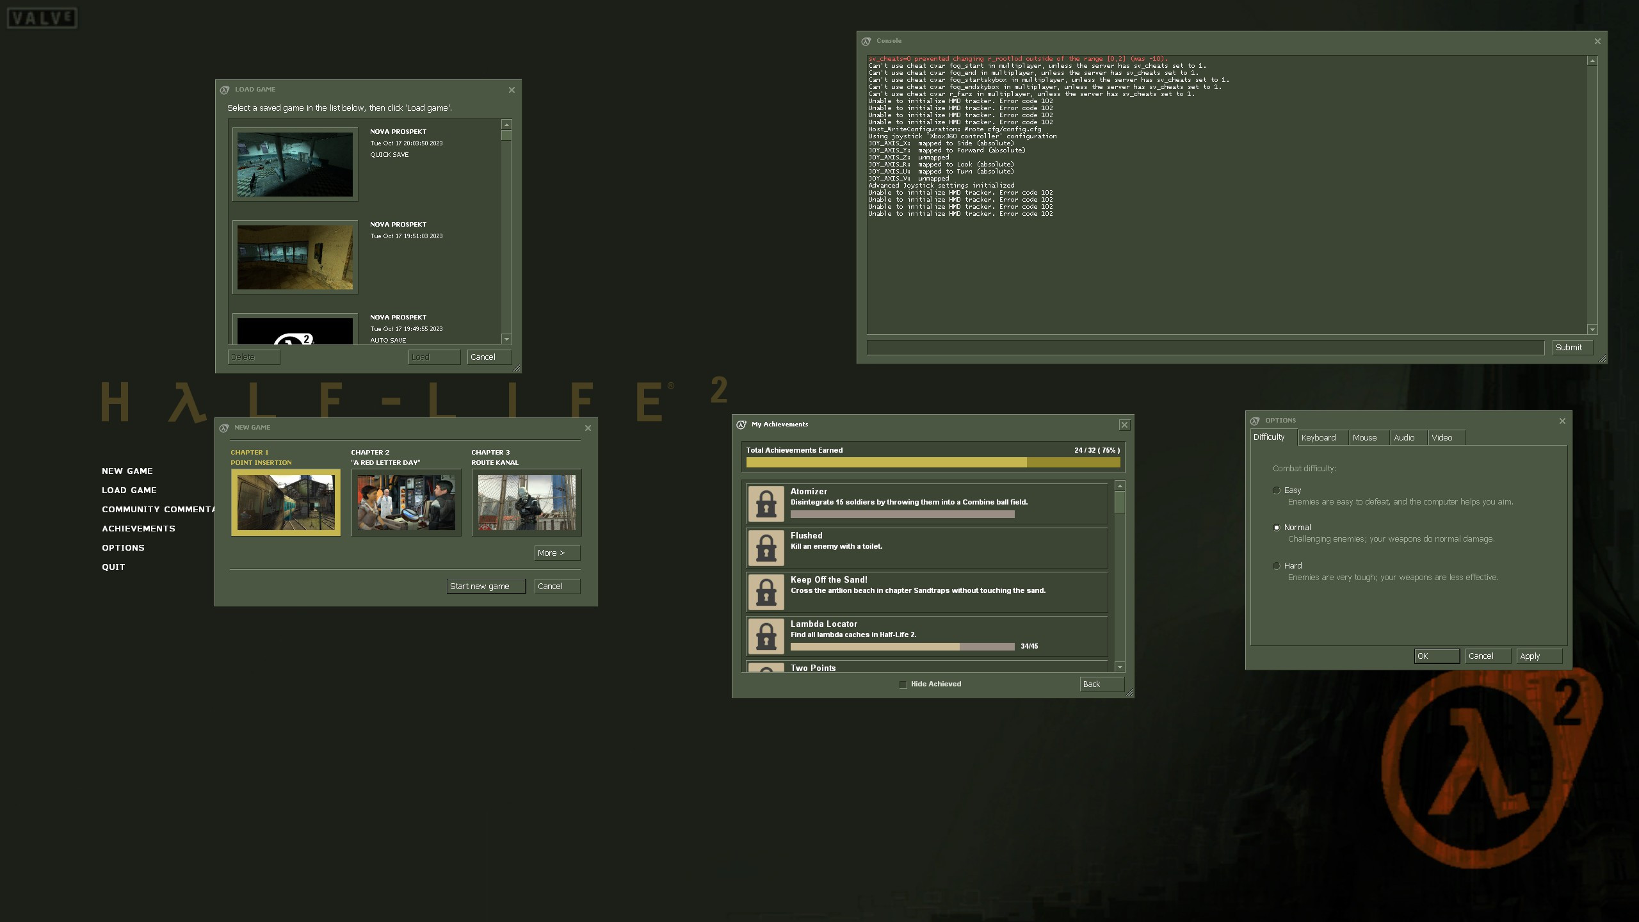Click Start new game in the New Game dialog
This screenshot has width=1639, height=922.
click(x=485, y=586)
